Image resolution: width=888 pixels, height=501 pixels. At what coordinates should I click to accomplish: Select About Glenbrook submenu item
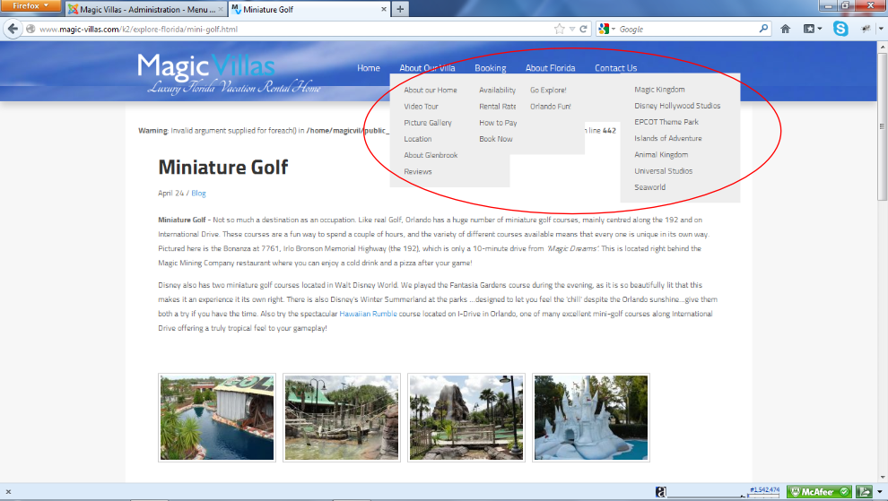[431, 155]
